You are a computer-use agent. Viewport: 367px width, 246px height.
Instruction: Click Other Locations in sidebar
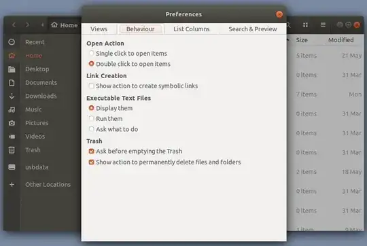coord(48,185)
